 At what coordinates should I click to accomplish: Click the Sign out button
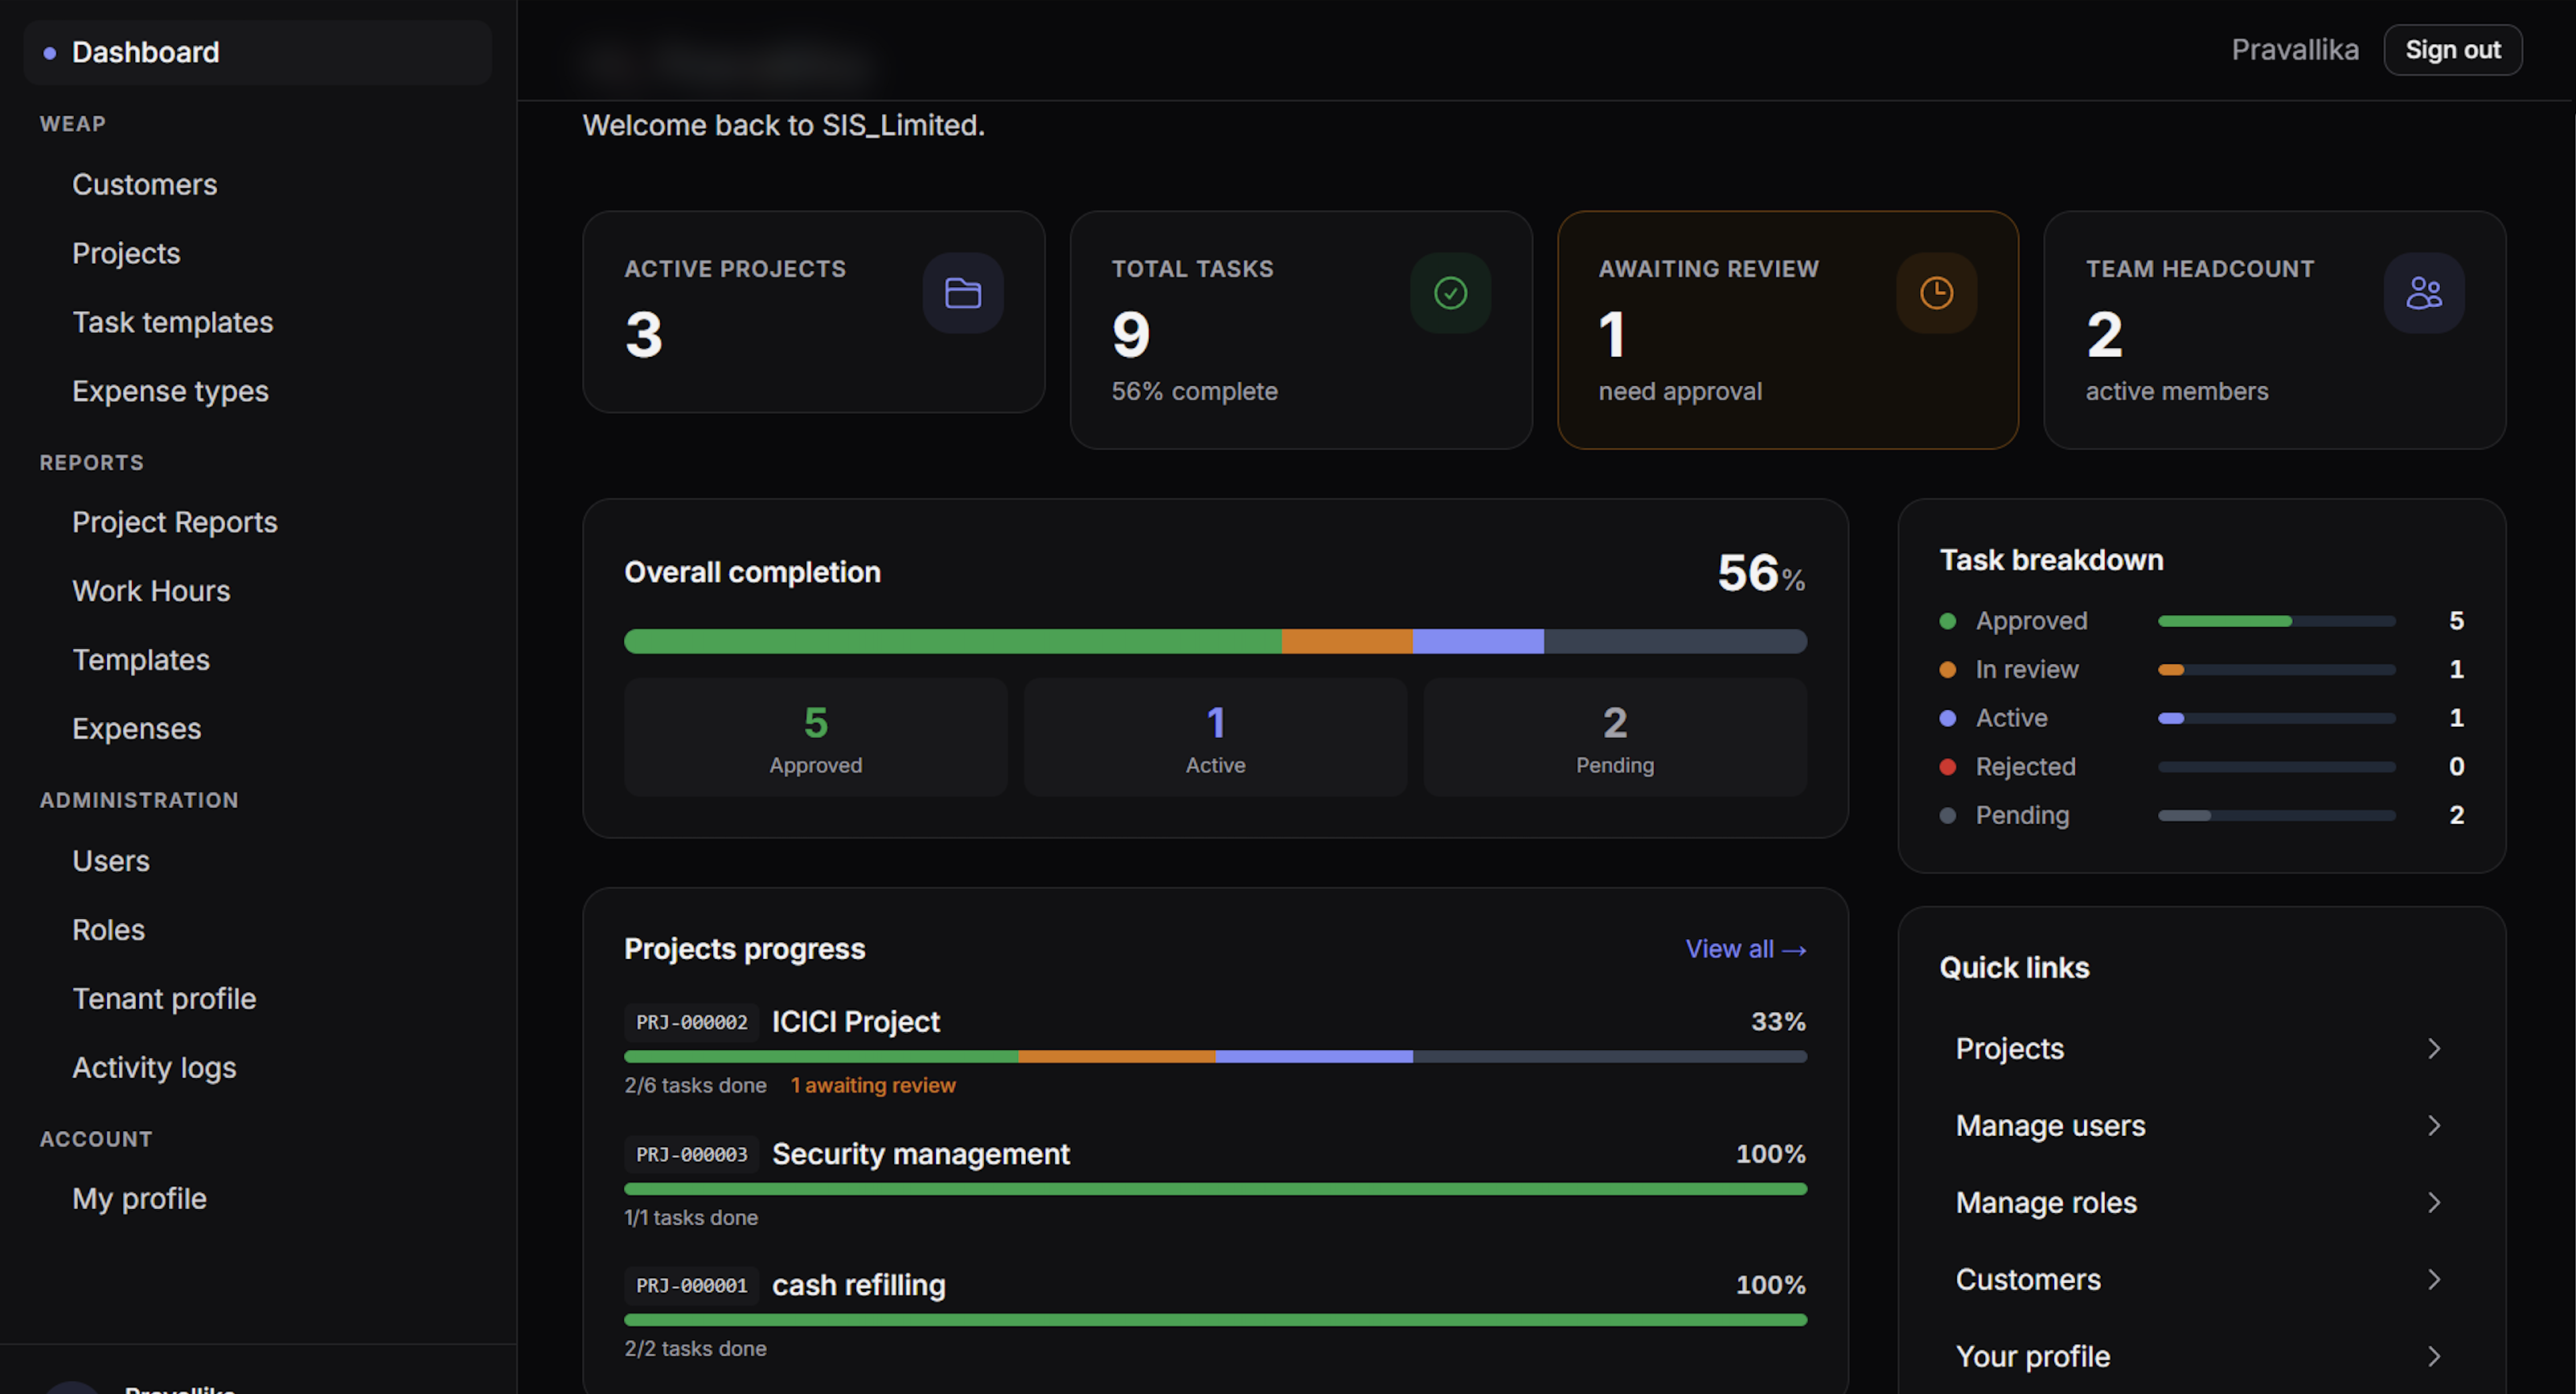point(2452,50)
